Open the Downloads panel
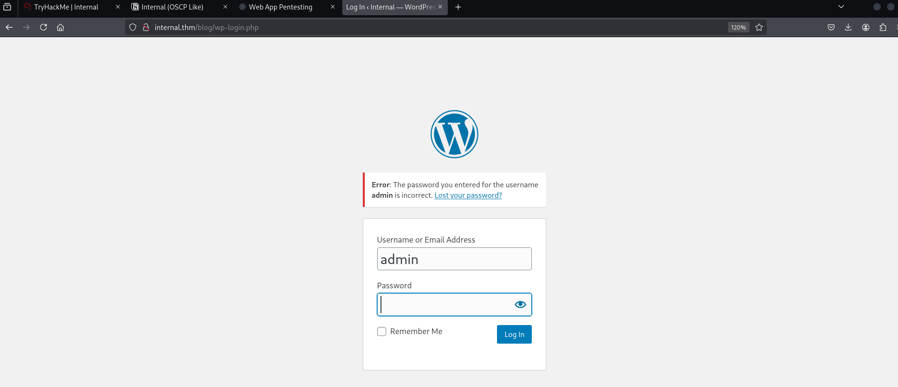898x387 pixels. coord(848,27)
